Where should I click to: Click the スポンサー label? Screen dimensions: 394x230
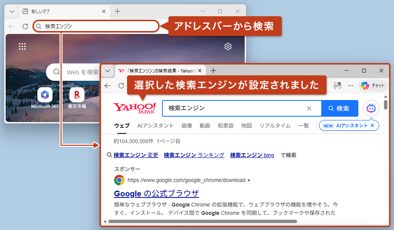tap(127, 169)
